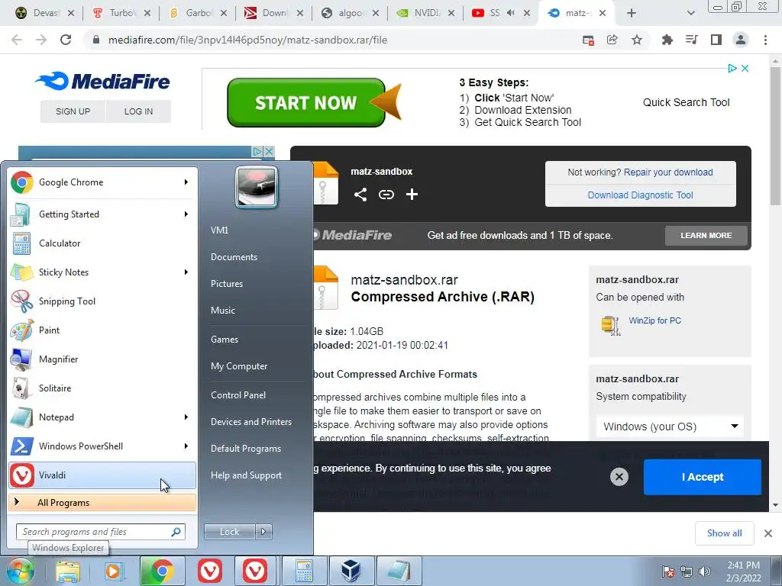Viewport: 782px width, 586px height.
Task: Click the media control icon in Chrome toolbar
Action: point(692,40)
